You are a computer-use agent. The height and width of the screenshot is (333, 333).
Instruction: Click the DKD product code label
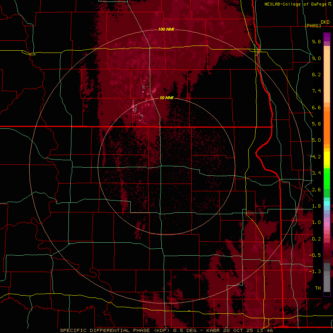coord(325,22)
